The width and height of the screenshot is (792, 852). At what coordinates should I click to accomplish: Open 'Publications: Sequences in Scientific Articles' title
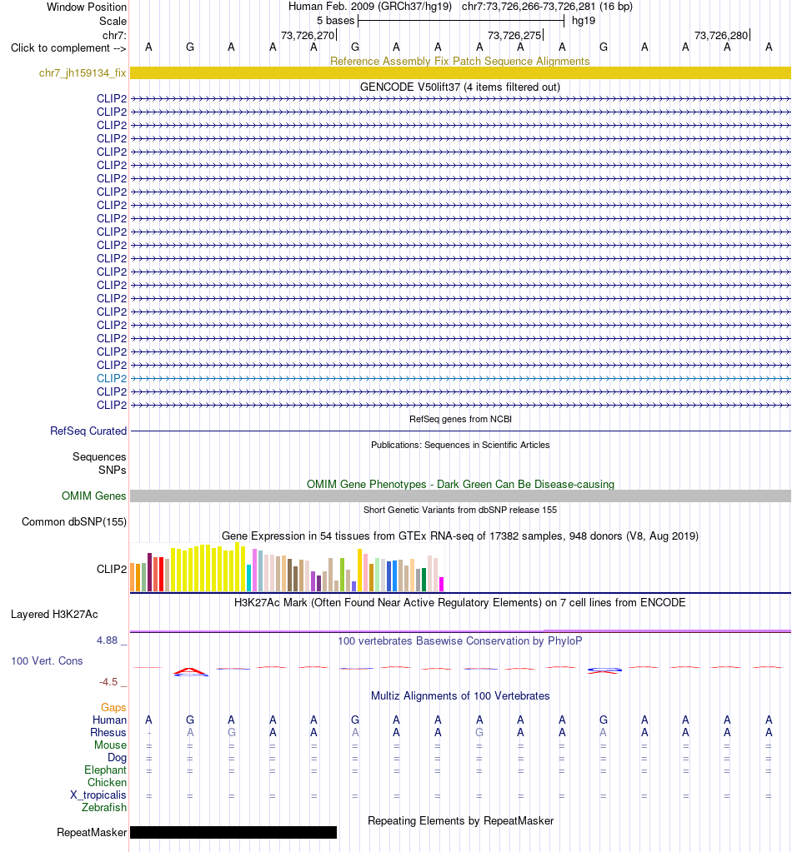click(460, 445)
